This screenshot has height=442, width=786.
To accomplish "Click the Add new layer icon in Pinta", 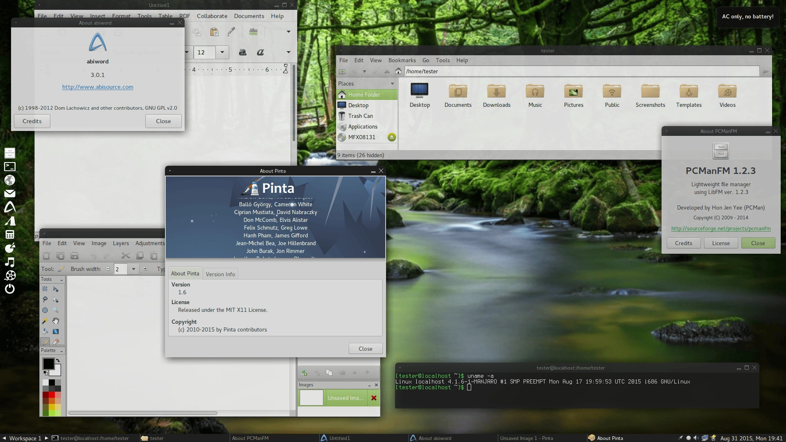I will [304, 372].
